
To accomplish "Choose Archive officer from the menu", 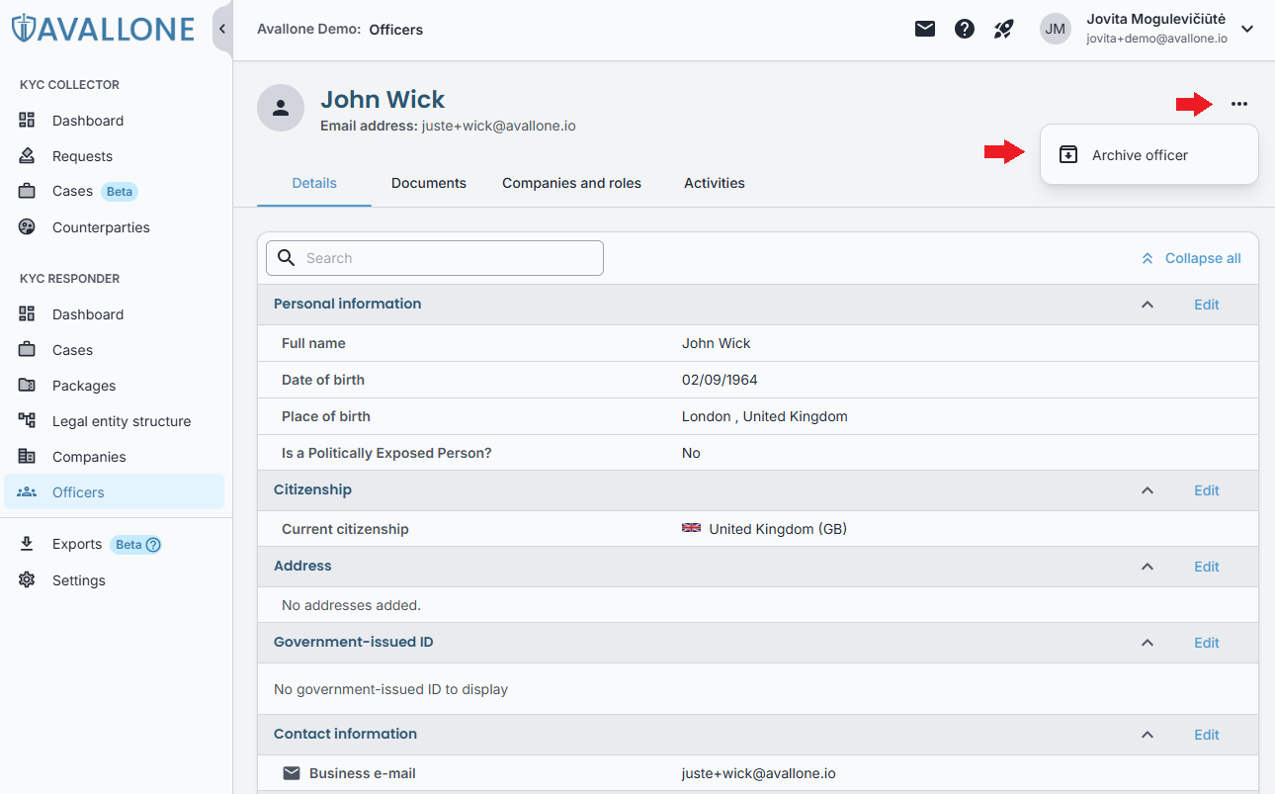I will [x=1148, y=155].
